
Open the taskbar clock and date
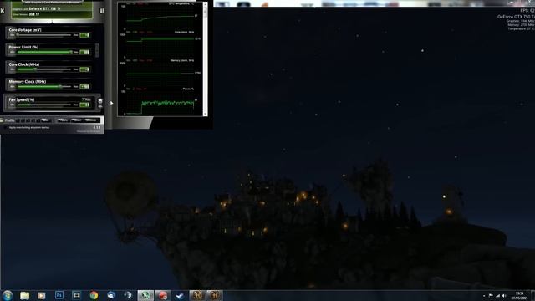(519, 296)
